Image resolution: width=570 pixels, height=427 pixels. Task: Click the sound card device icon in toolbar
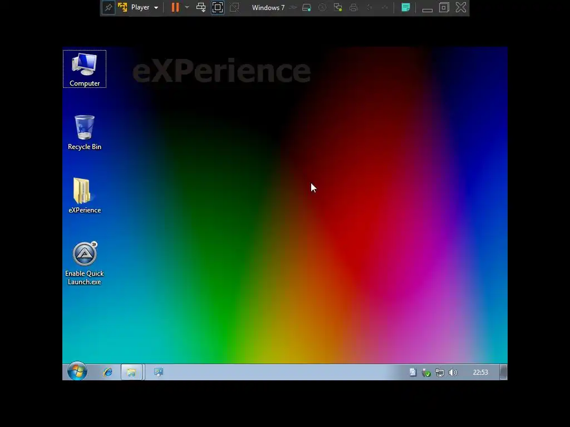[x=370, y=7]
